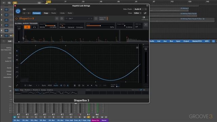
Task: Click the Compare button
Action: click(37, 13)
